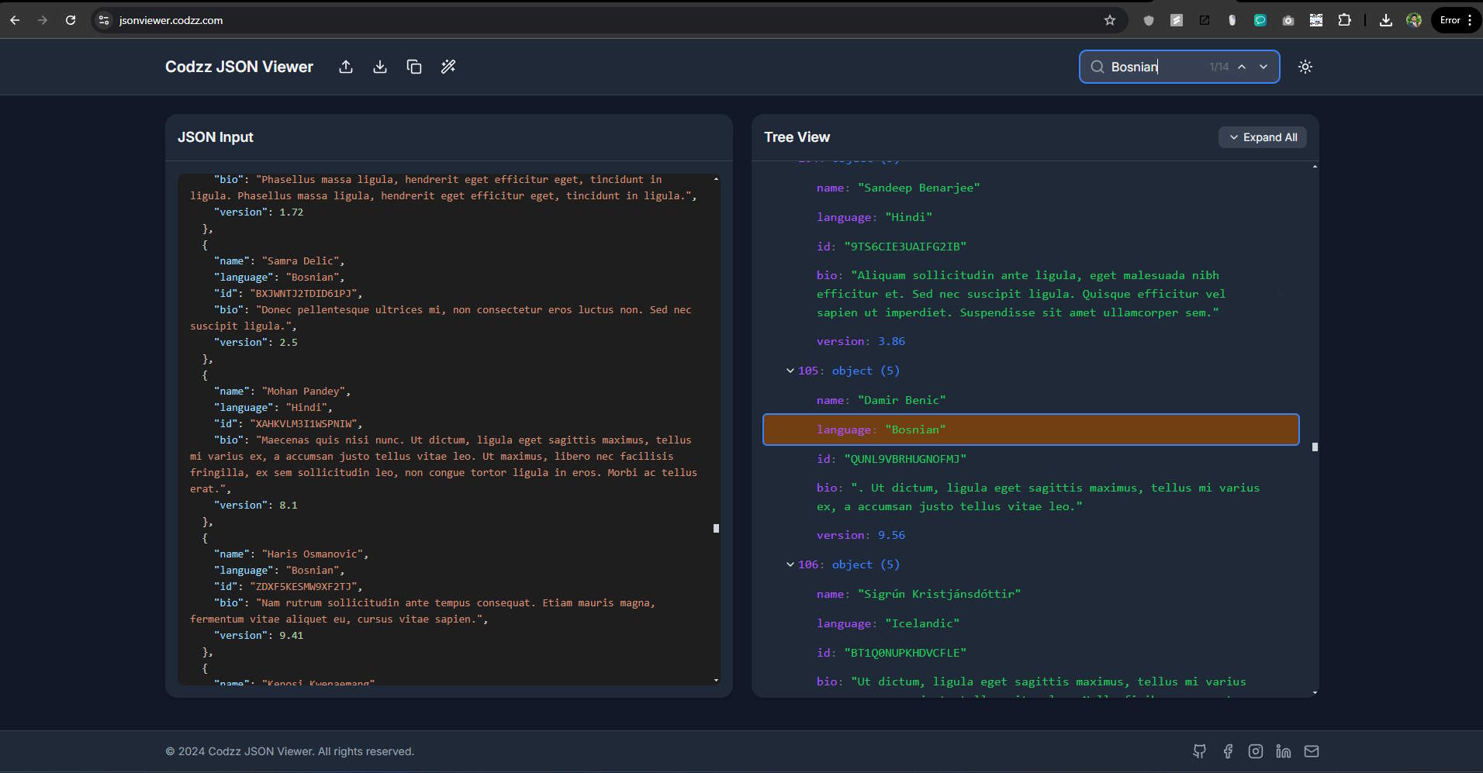This screenshot has height=773, width=1483.
Task: Click the JSON input scrollbar thumb
Action: coord(716,528)
